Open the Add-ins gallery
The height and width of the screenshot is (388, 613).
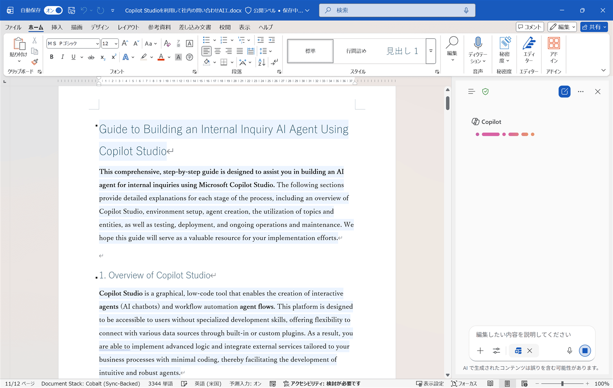pos(554,50)
